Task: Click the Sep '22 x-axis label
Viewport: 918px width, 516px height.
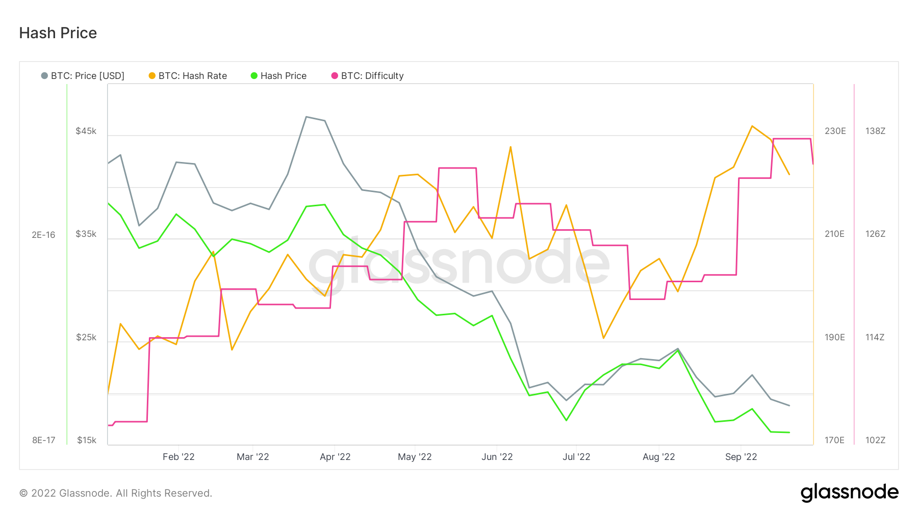Action: 741,457
